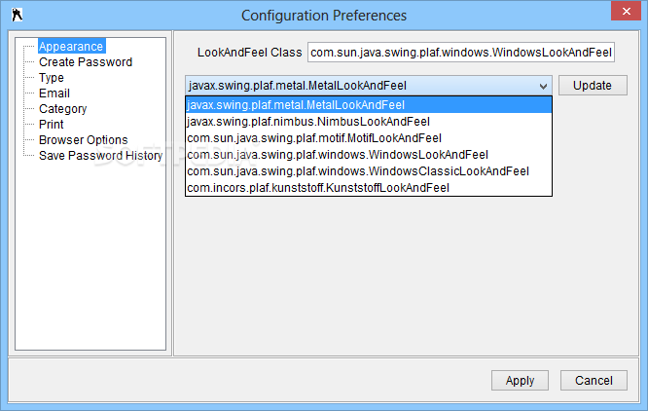This screenshot has width=648, height=411.
Task: Open Create Password settings node
Action: click(x=86, y=62)
